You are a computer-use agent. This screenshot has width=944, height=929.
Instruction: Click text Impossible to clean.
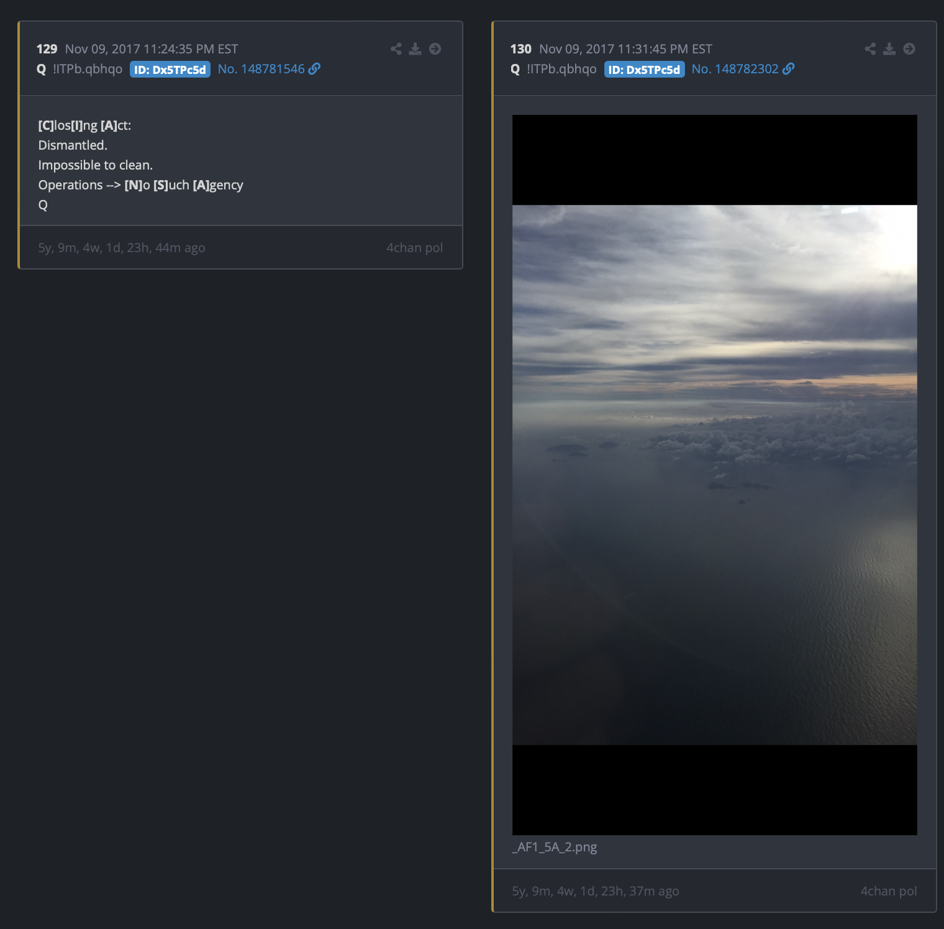click(95, 165)
